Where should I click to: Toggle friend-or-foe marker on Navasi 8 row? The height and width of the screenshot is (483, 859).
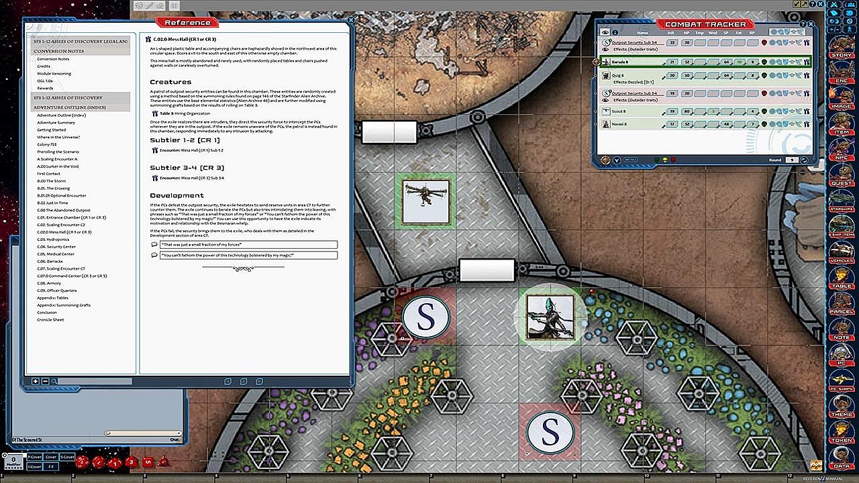(x=764, y=124)
